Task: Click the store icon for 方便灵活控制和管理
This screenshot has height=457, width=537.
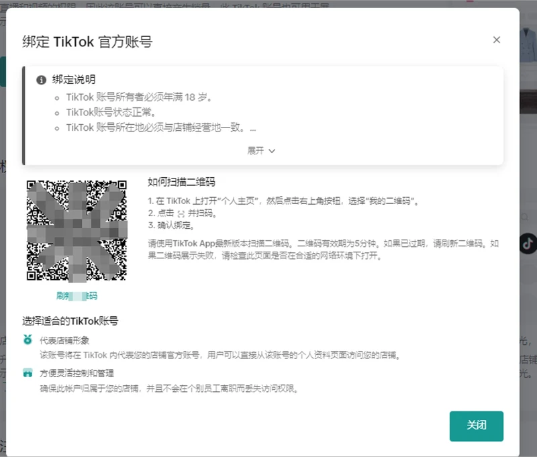Action: click(28, 373)
